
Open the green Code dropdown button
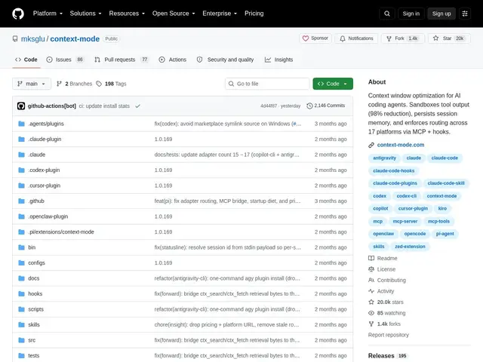click(x=333, y=84)
